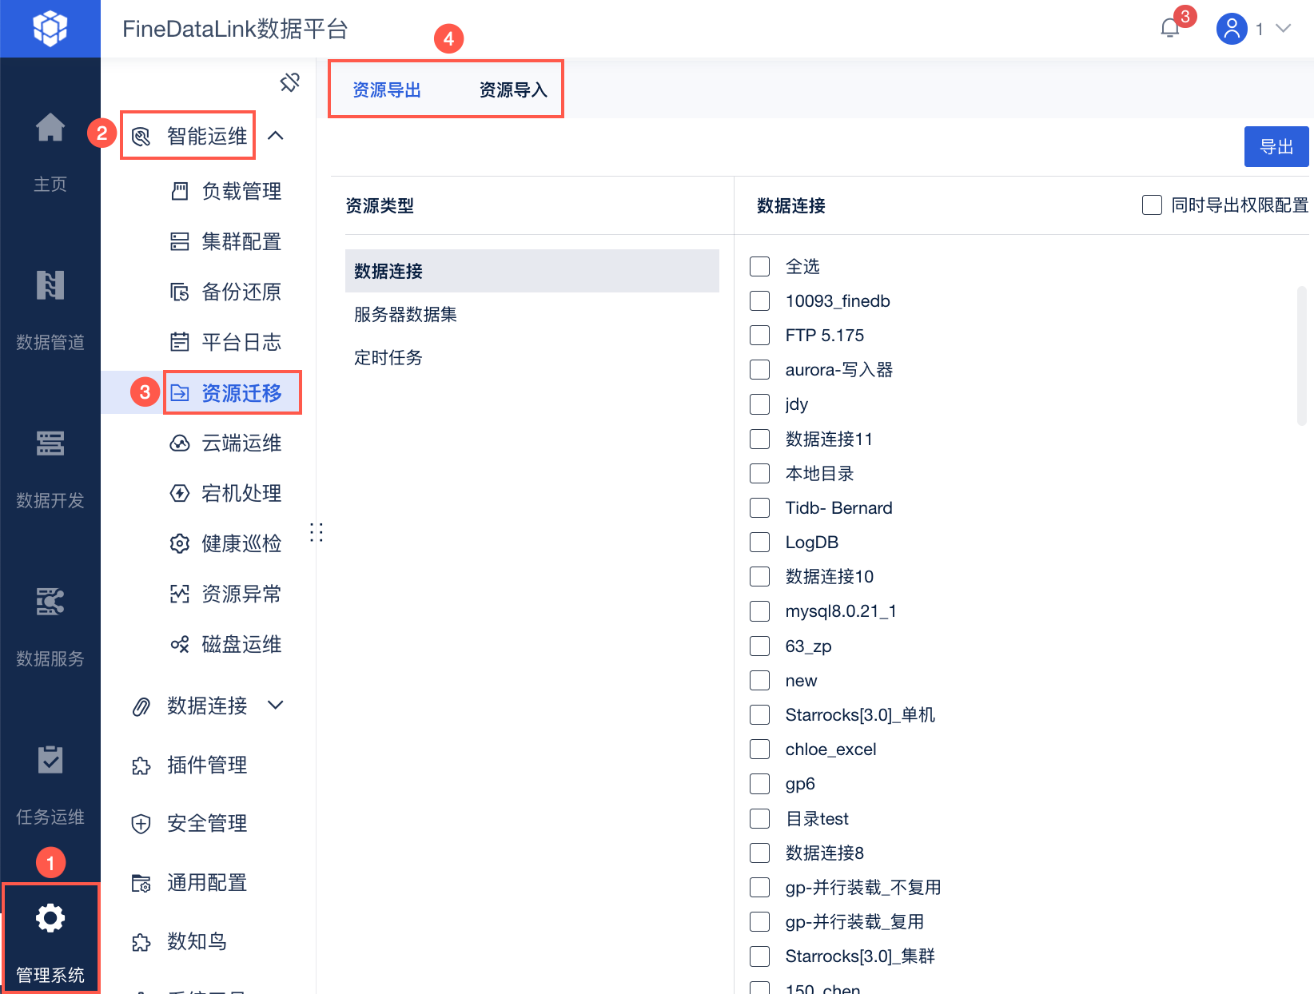
Task: Click the 导出 export button
Action: [1276, 147]
